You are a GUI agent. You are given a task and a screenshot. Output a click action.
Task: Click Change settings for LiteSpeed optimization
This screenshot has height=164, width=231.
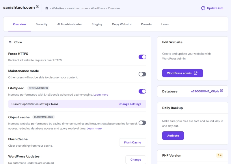130,104
